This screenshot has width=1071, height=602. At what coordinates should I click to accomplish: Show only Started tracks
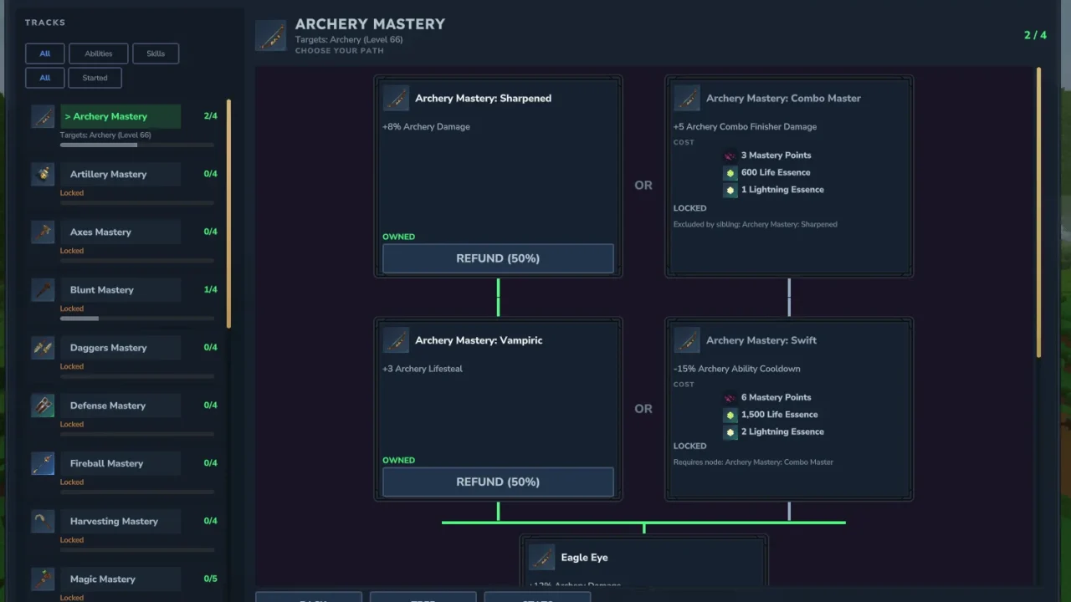coord(95,78)
